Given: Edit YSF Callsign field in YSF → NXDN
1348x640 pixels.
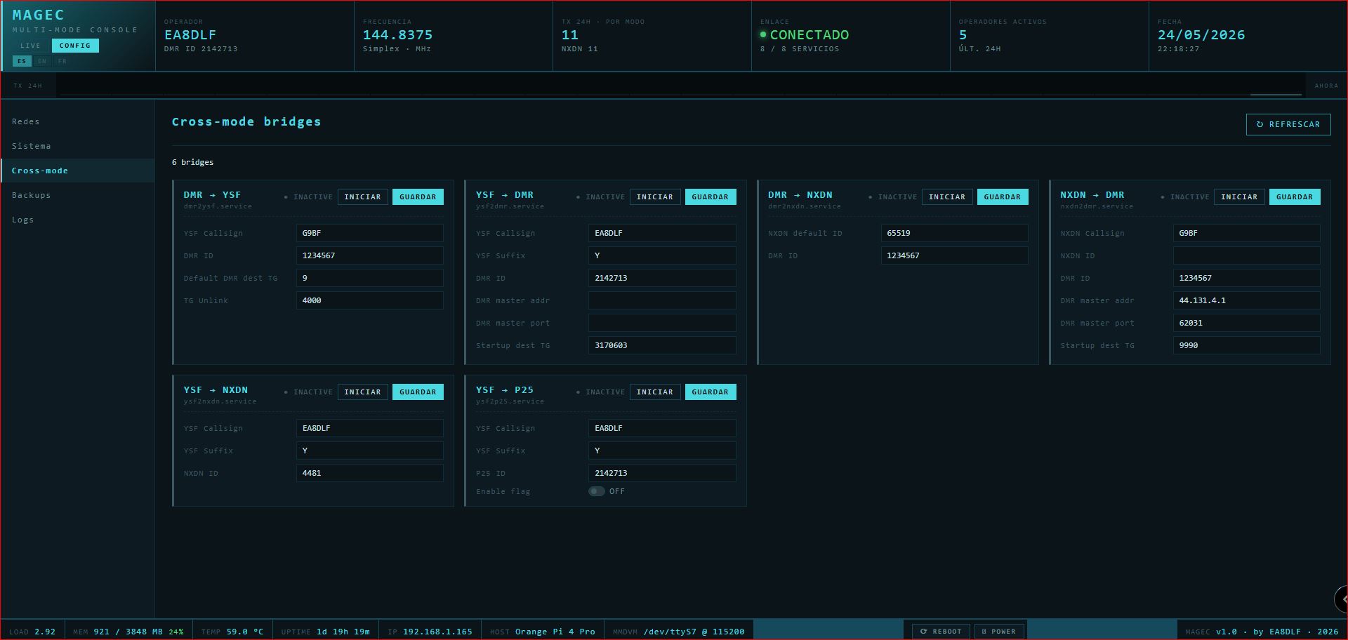Looking at the screenshot, I should coord(369,428).
